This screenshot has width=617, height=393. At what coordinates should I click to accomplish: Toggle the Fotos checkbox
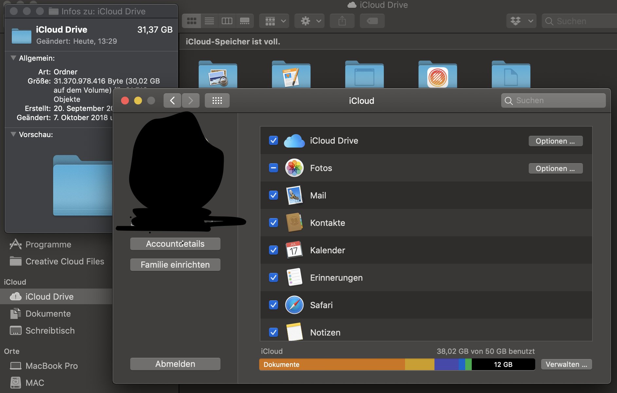(273, 168)
